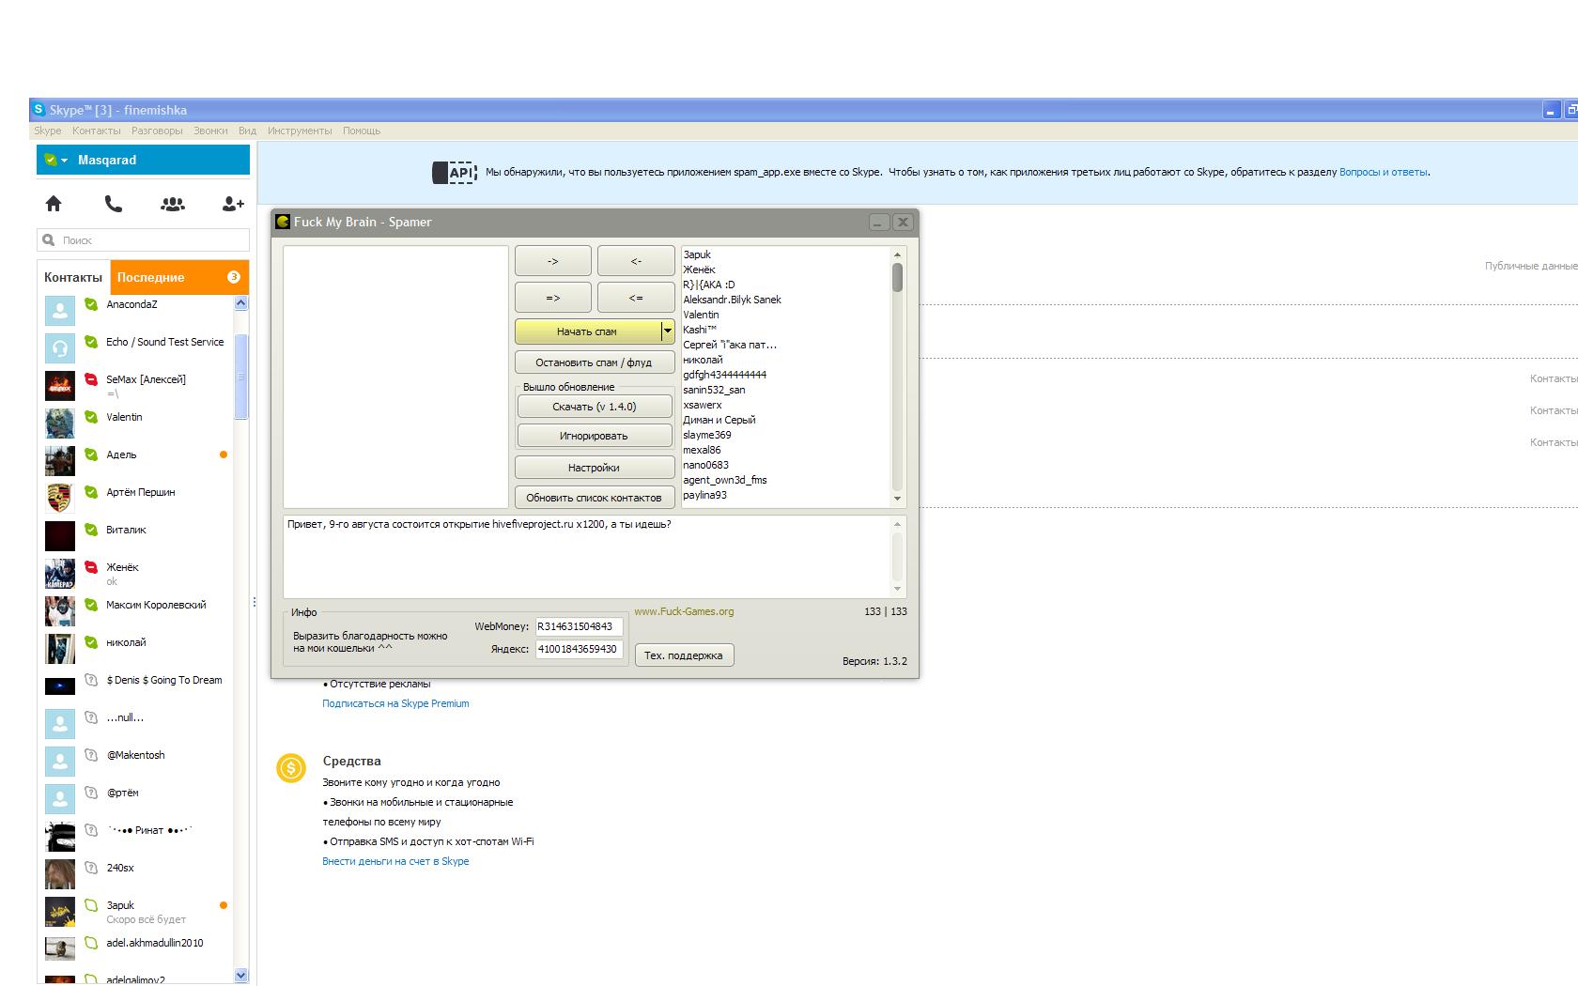Viewport: 1578px width, 986px height.
Task: Click 240sx contact avatar
Action: (60, 873)
